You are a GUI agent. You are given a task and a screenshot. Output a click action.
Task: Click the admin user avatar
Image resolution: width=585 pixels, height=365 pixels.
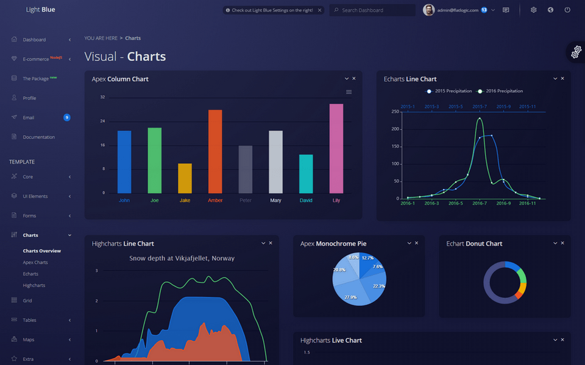[x=429, y=10]
